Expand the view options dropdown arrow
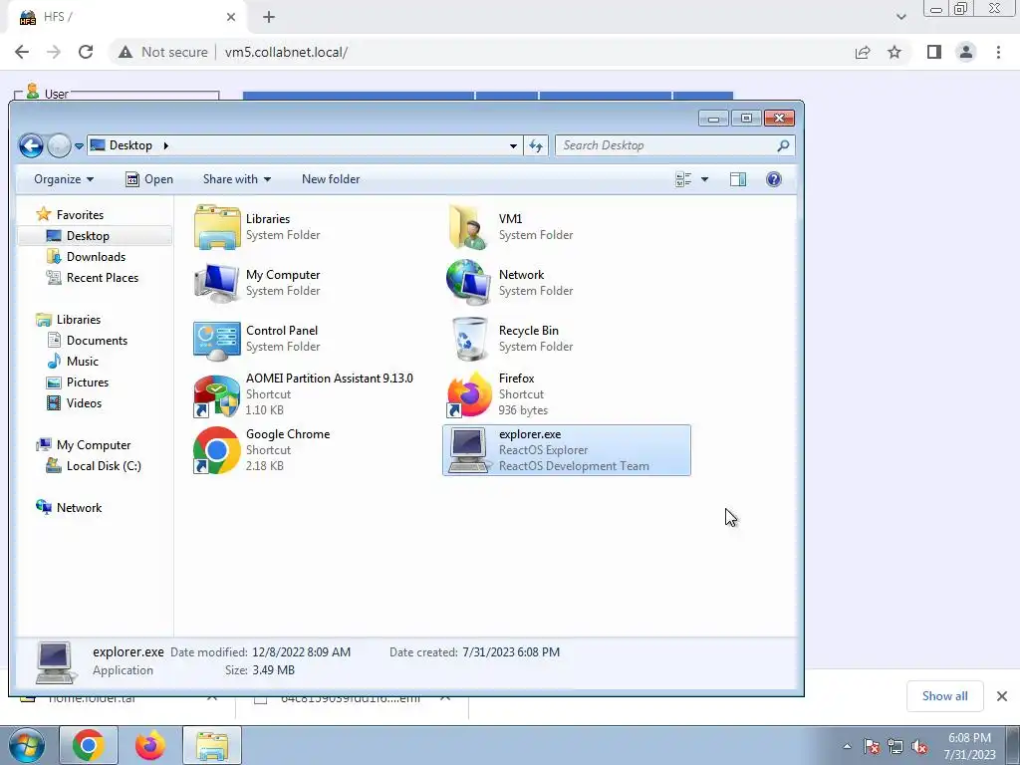 click(704, 179)
